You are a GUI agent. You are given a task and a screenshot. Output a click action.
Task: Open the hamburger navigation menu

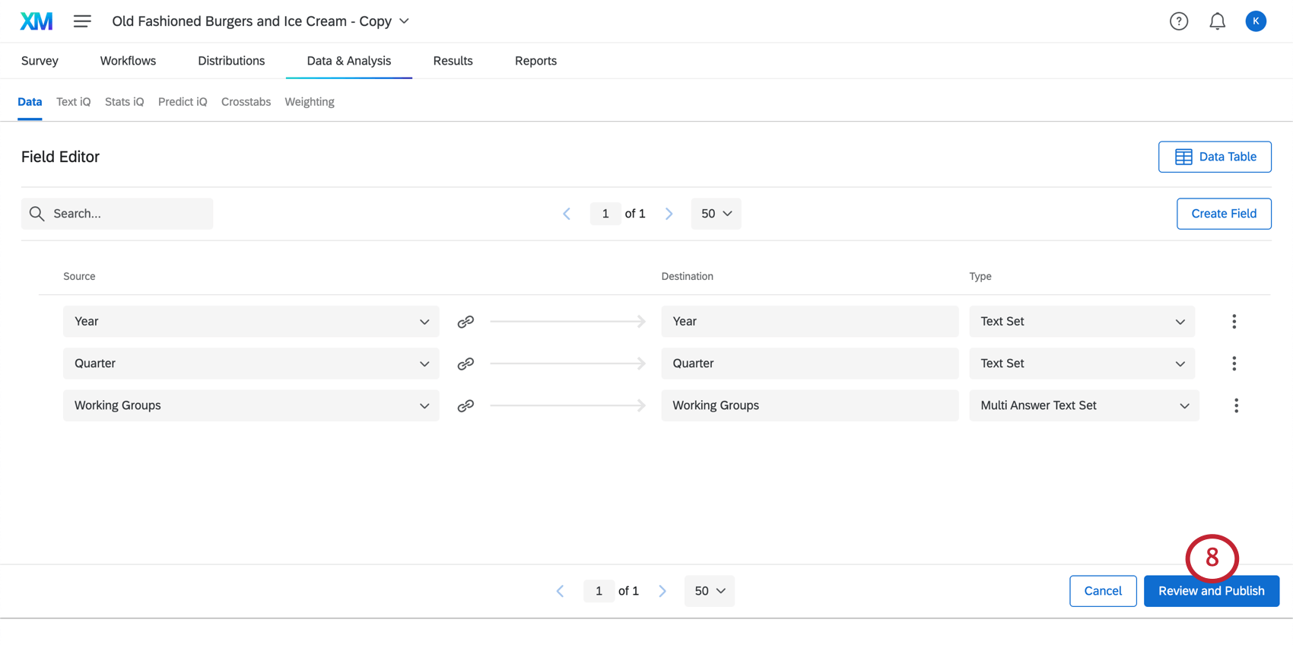[x=82, y=21]
